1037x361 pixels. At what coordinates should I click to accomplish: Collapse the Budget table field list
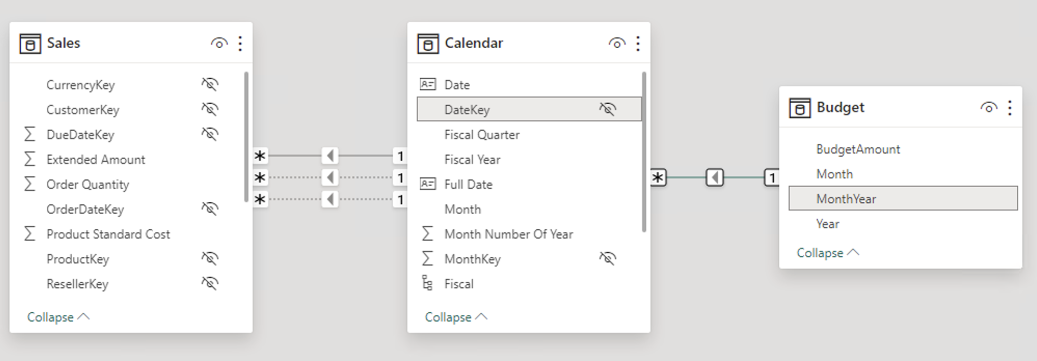[x=828, y=253]
